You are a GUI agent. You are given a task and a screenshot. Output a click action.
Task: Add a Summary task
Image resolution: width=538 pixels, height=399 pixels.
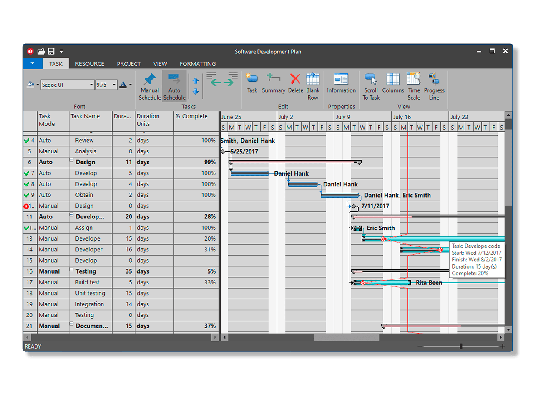(273, 85)
